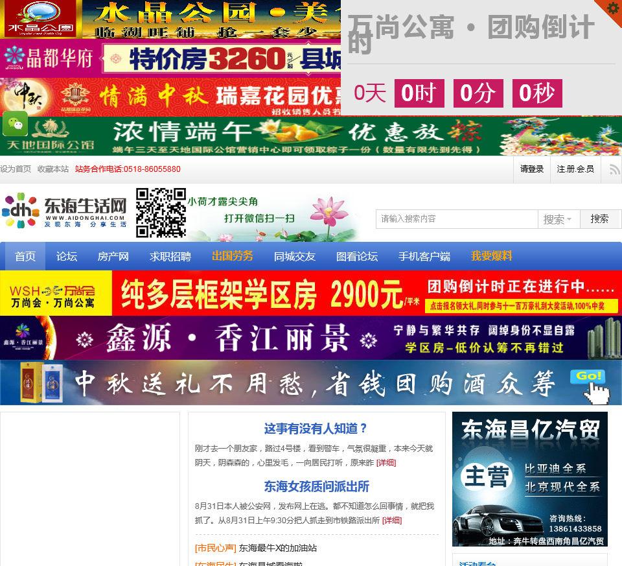Click the 东海生活网 site logo

pyautogui.click(x=64, y=211)
